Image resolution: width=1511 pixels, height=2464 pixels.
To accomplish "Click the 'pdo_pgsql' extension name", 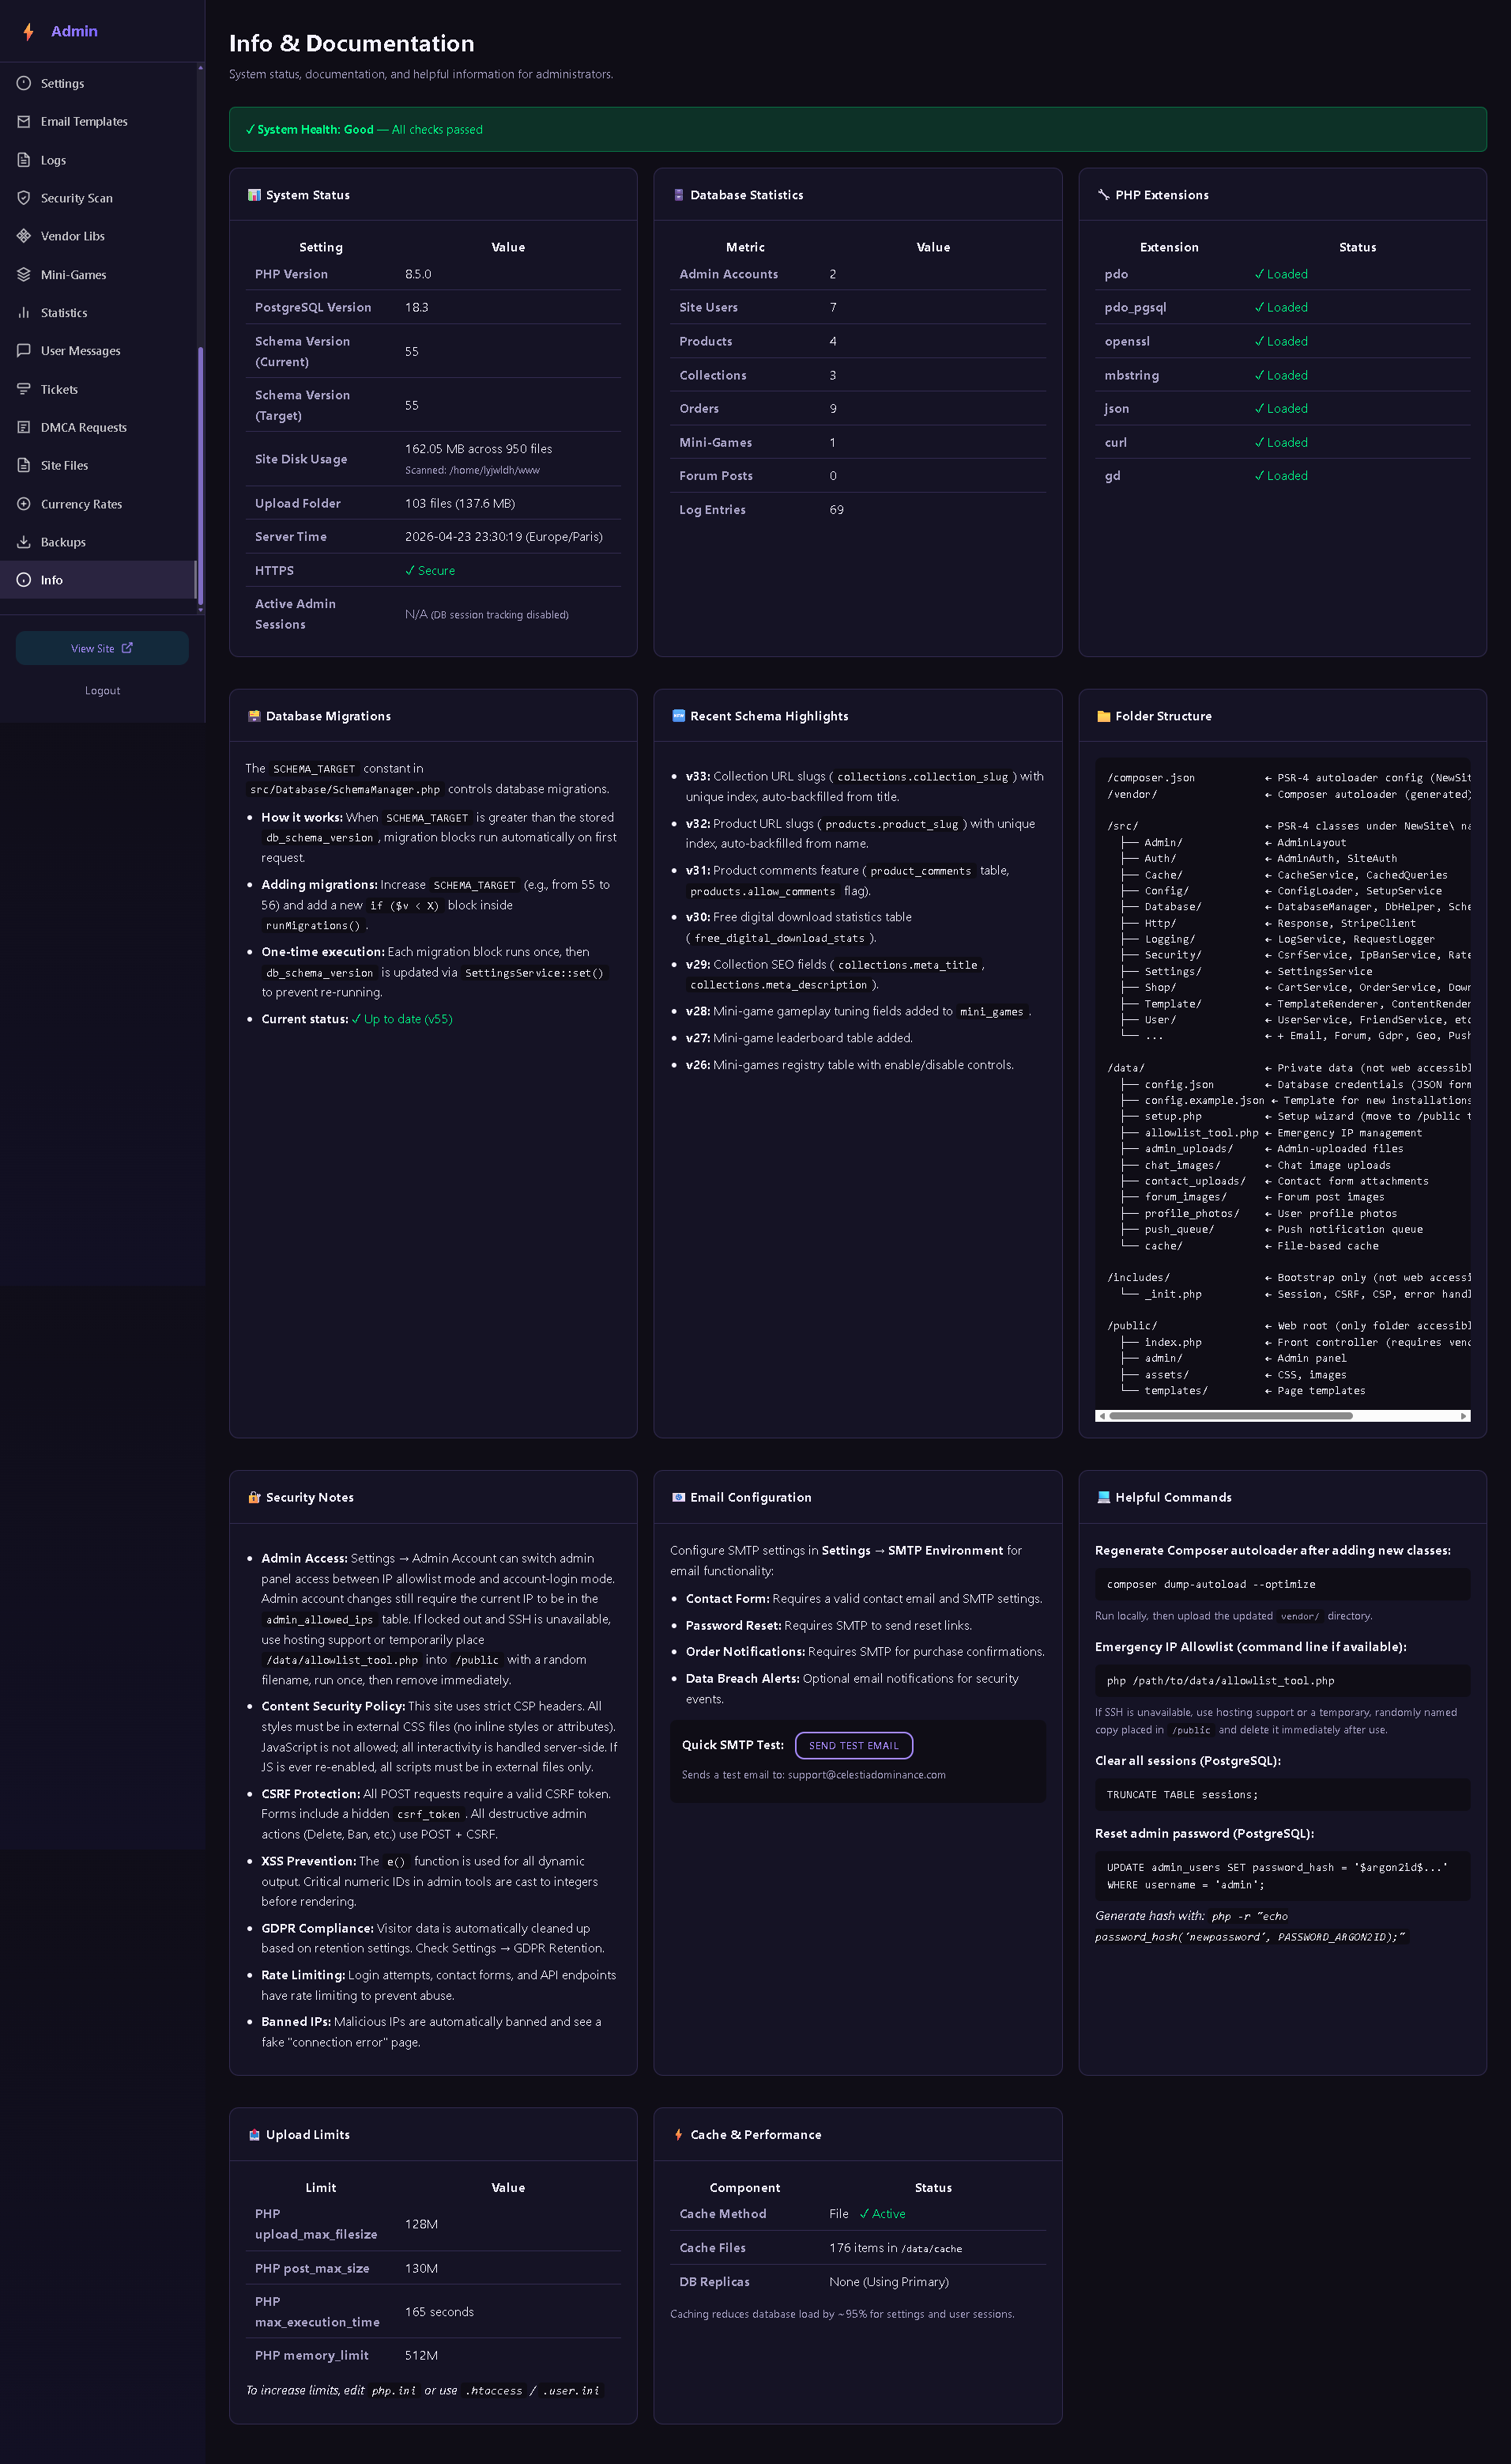I will (x=1136, y=308).
